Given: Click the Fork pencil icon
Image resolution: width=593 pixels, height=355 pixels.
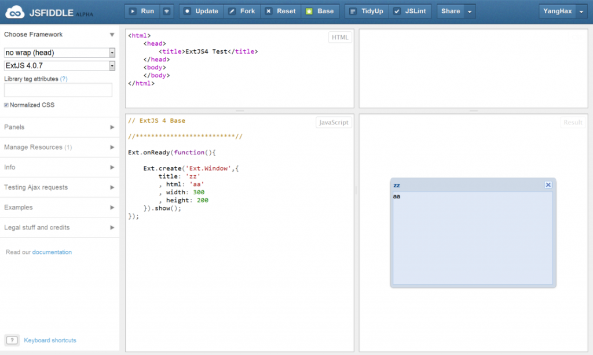Looking at the screenshot, I should pos(232,12).
